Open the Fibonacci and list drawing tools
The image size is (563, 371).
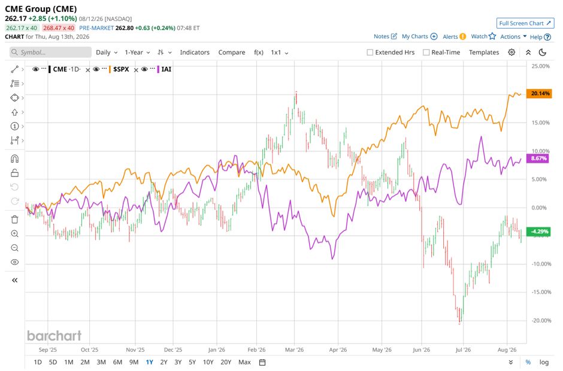(14, 84)
